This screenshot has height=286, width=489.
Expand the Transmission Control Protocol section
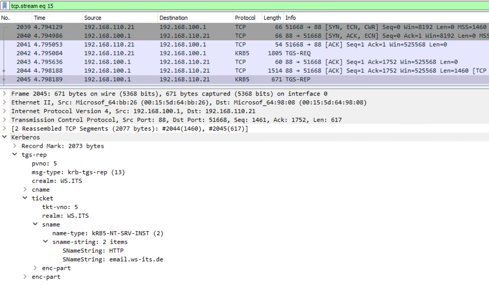pos(5,120)
